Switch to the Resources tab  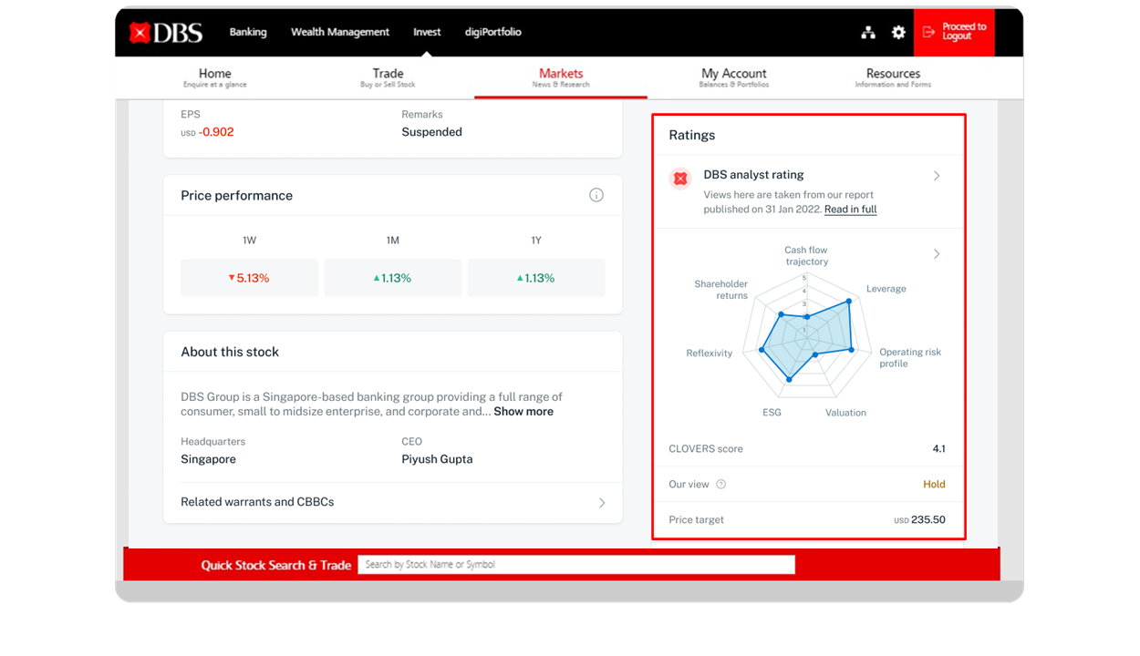coord(893,77)
